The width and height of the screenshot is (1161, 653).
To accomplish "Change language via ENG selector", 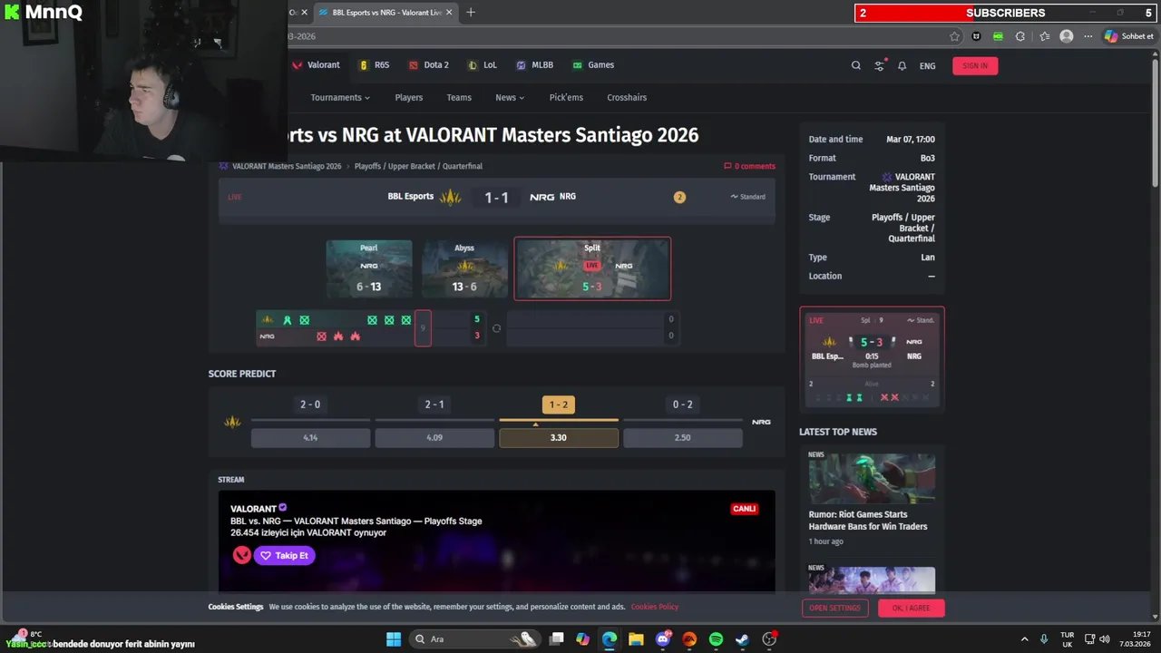I will coord(927,65).
